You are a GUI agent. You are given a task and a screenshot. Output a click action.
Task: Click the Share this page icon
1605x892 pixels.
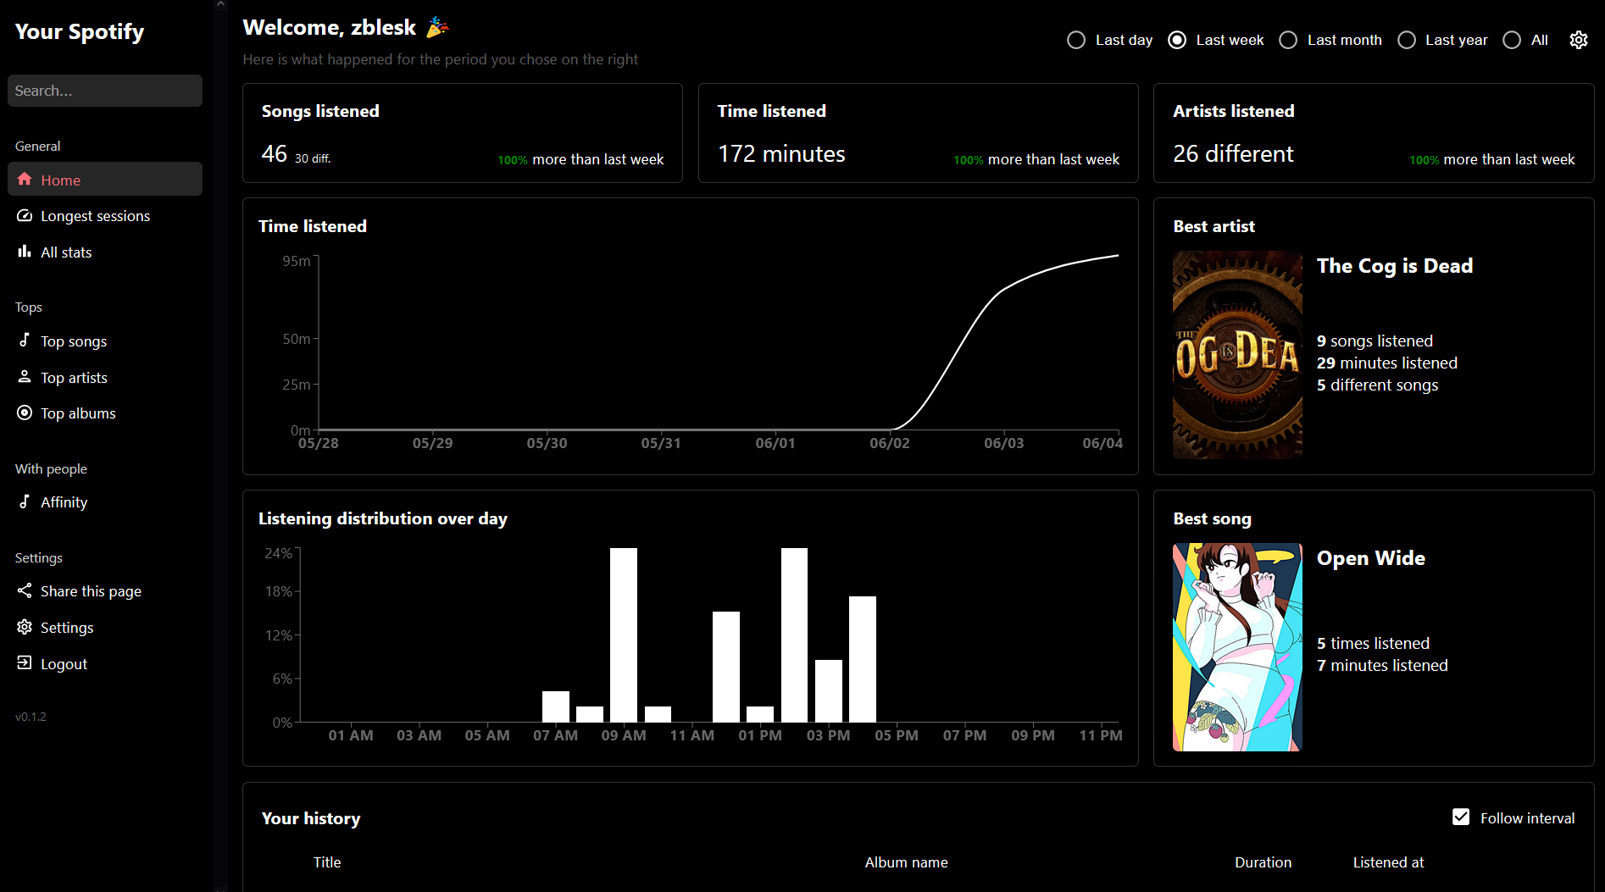[25, 590]
